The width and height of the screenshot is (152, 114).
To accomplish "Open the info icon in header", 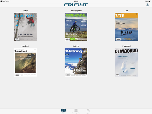I will (147, 5).
